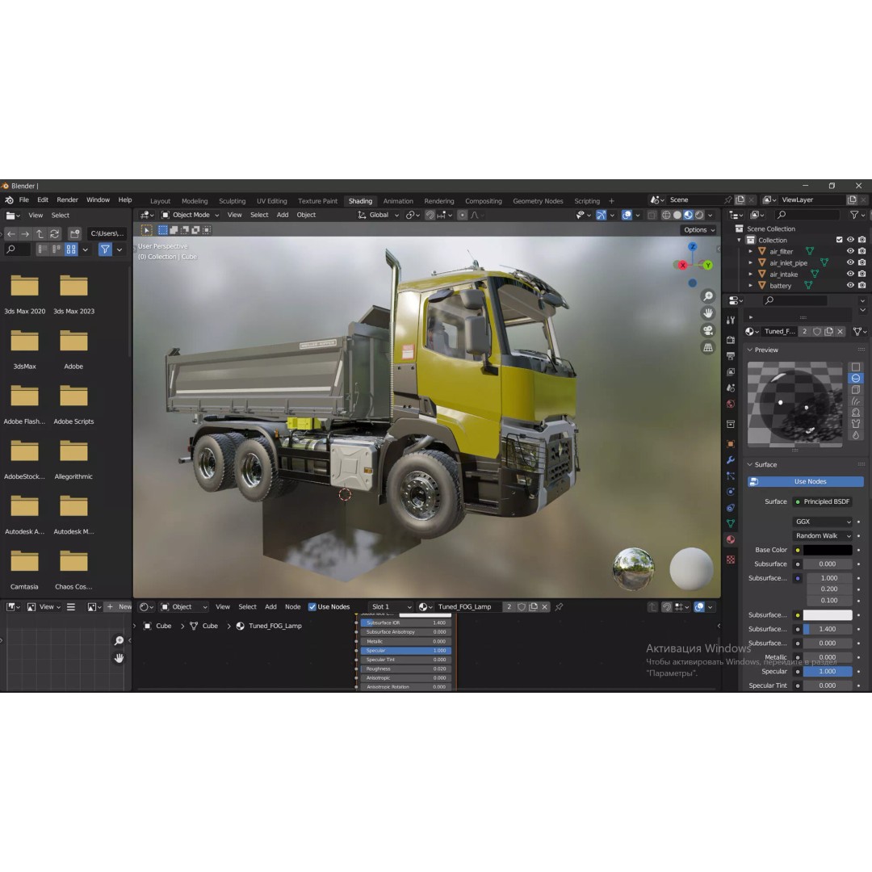The height and width of the screenshot is (872, 872).
Task: Switch to the Geometry Nodes workspace tab
Action: 538,201
